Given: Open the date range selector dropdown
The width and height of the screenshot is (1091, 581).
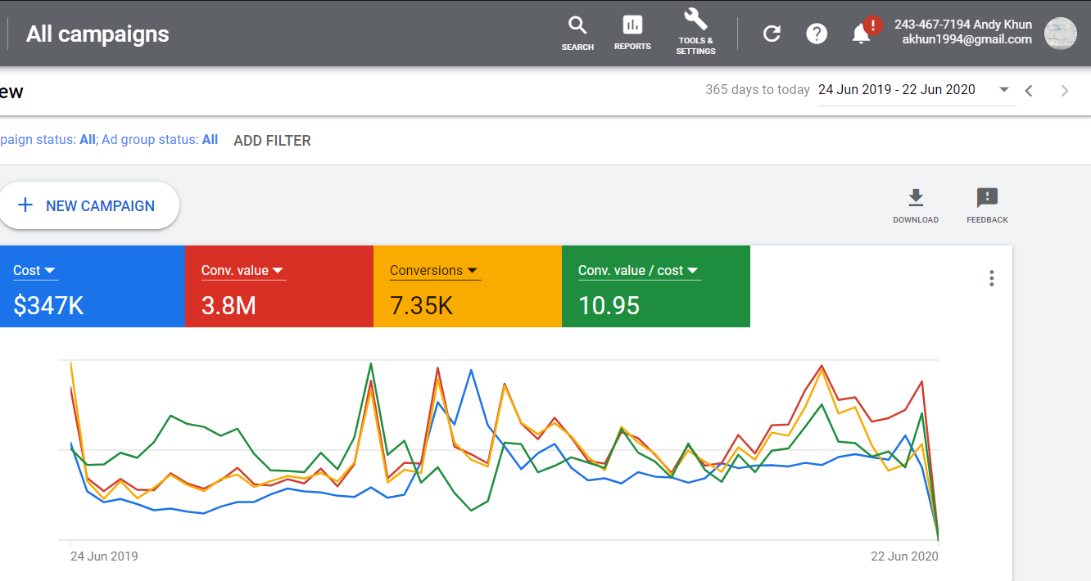Looking at the screenshot, I should 1004,90.
